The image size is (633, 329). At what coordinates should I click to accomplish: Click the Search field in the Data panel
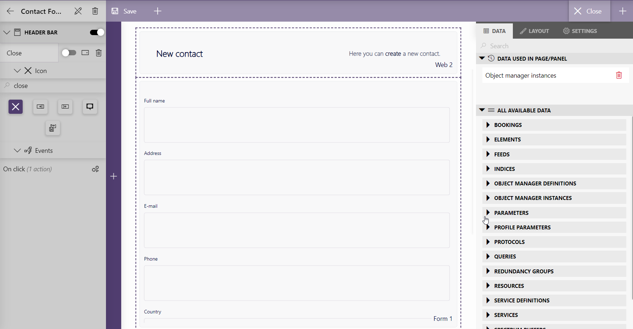(x=532, y=46)
